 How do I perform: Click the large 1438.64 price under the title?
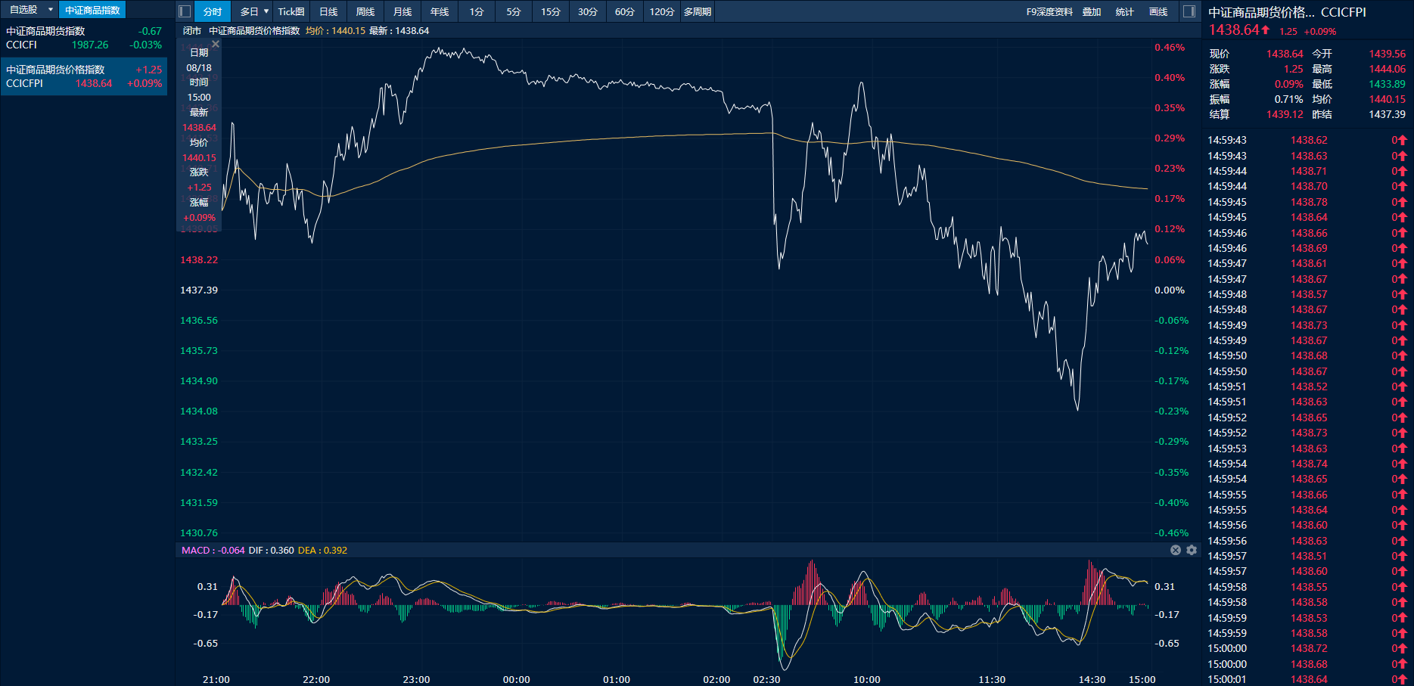click(x=1234, y=29)
